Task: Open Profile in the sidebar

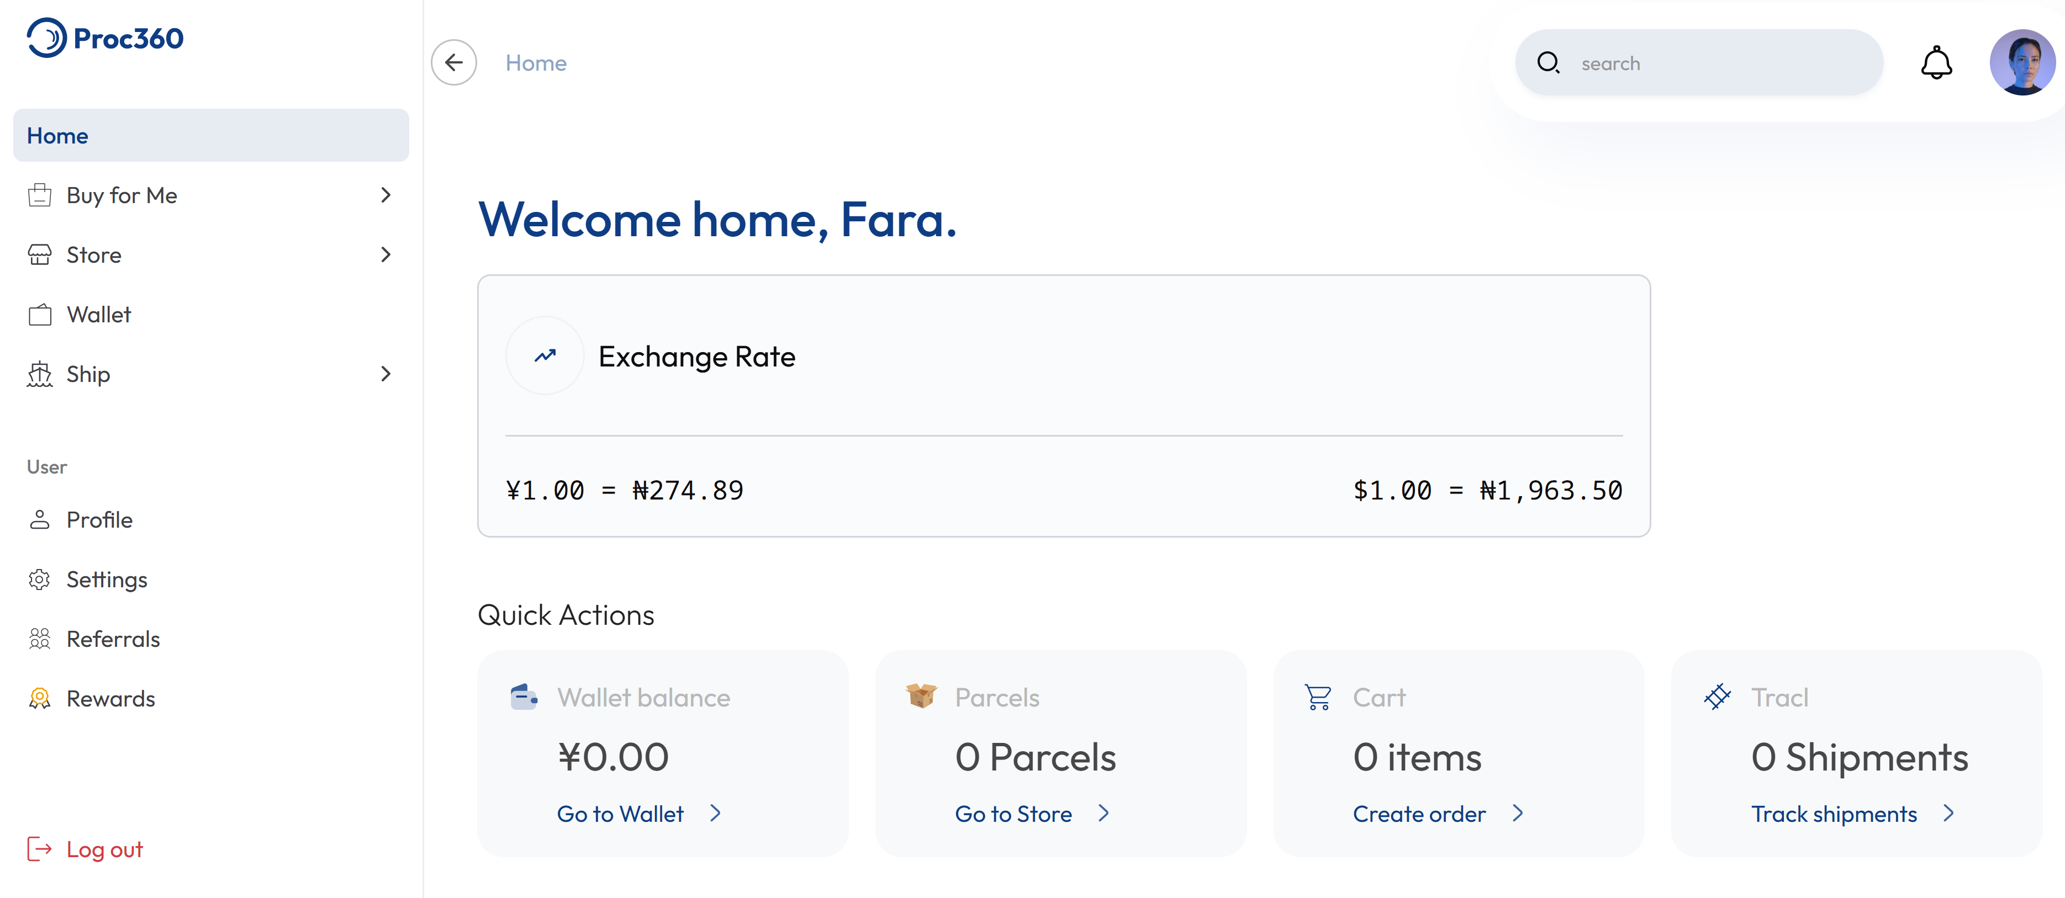Action: click(99, 520)
